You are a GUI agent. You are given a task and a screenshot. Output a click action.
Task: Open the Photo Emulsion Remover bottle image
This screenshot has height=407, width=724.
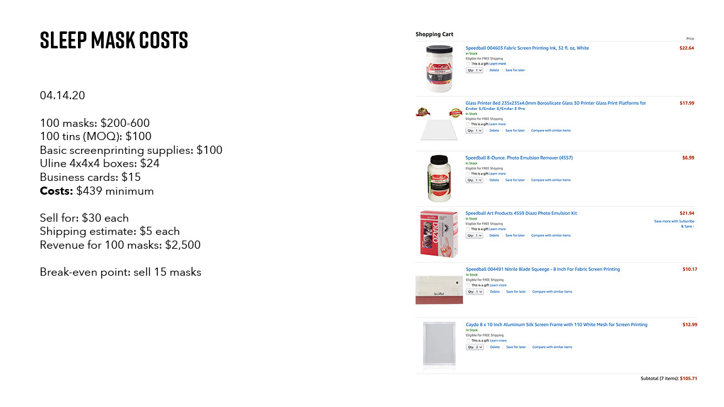click(x=439, y=178)
